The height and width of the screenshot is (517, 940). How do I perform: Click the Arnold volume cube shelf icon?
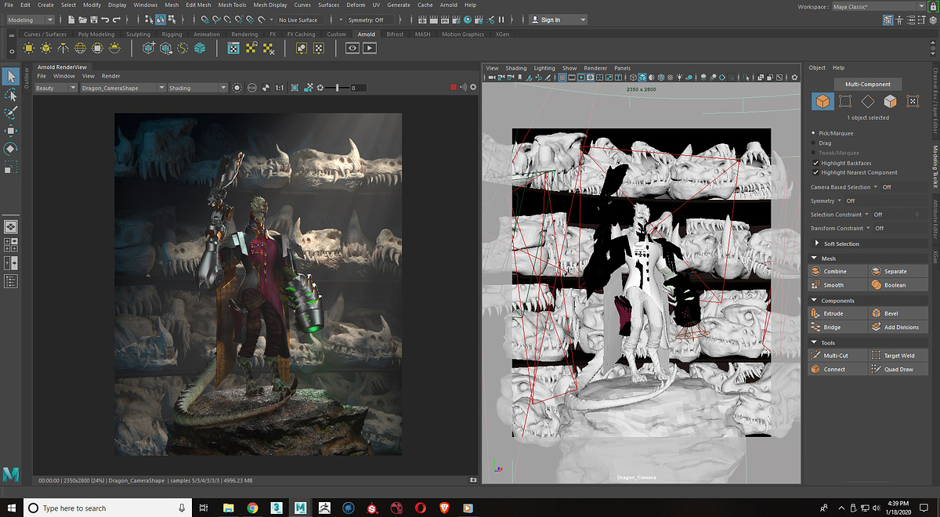(x=200, y=48)
